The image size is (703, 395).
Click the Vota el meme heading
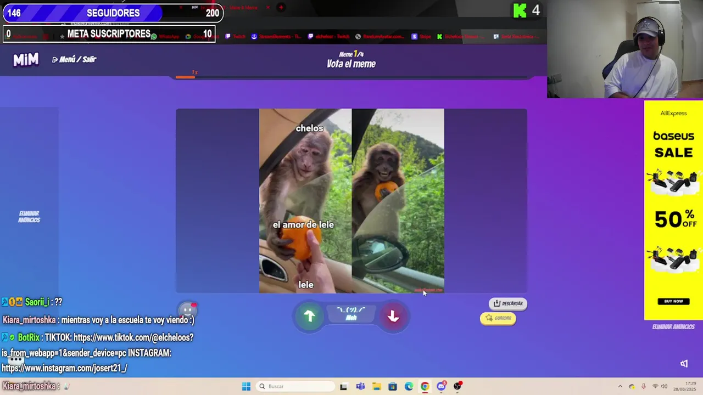point(351,64)
